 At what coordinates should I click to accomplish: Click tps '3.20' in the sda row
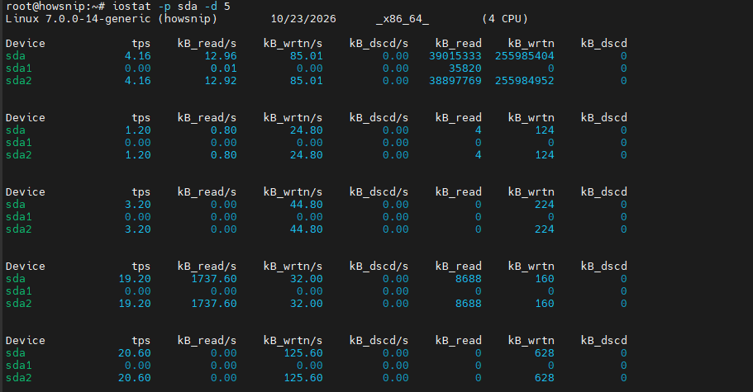138,205
